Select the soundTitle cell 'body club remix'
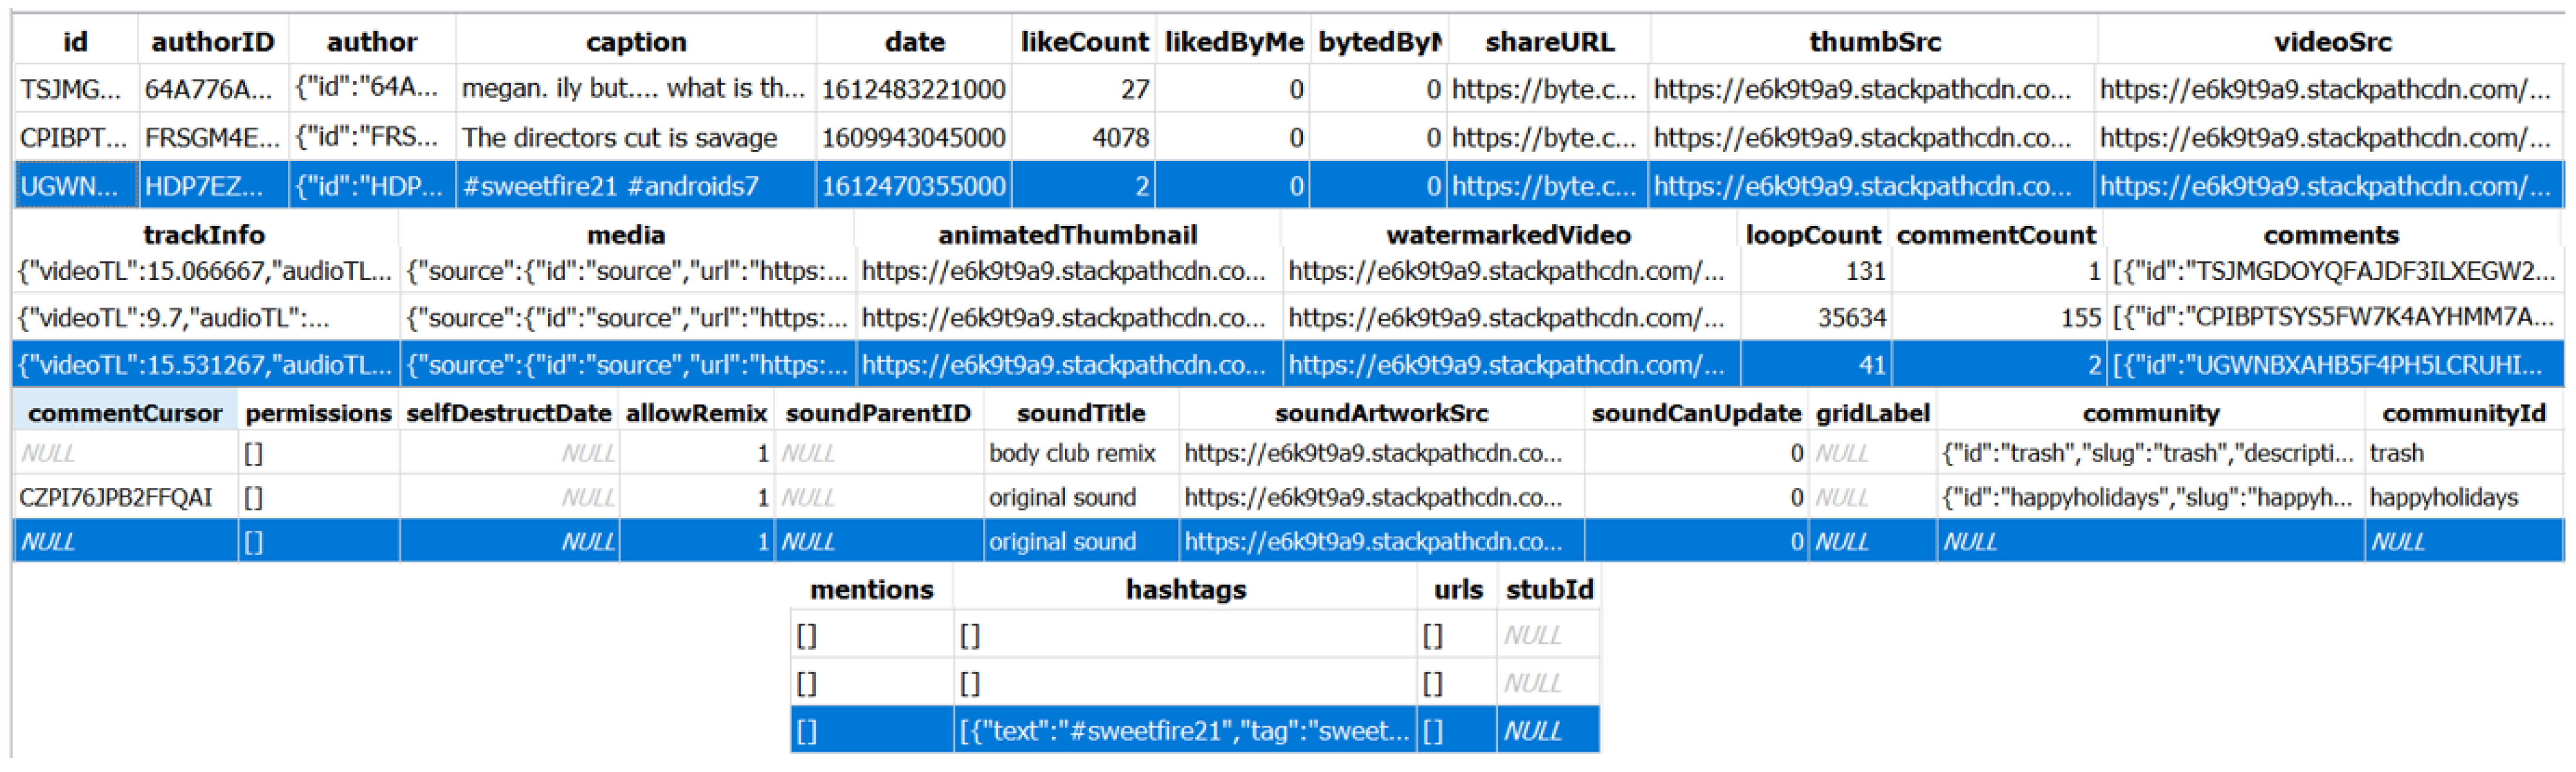This screenshot has width=2576, height=772. coord(1072,453)
